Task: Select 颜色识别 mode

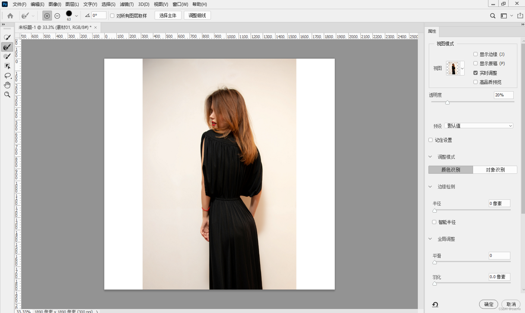Action: (451, 170)
